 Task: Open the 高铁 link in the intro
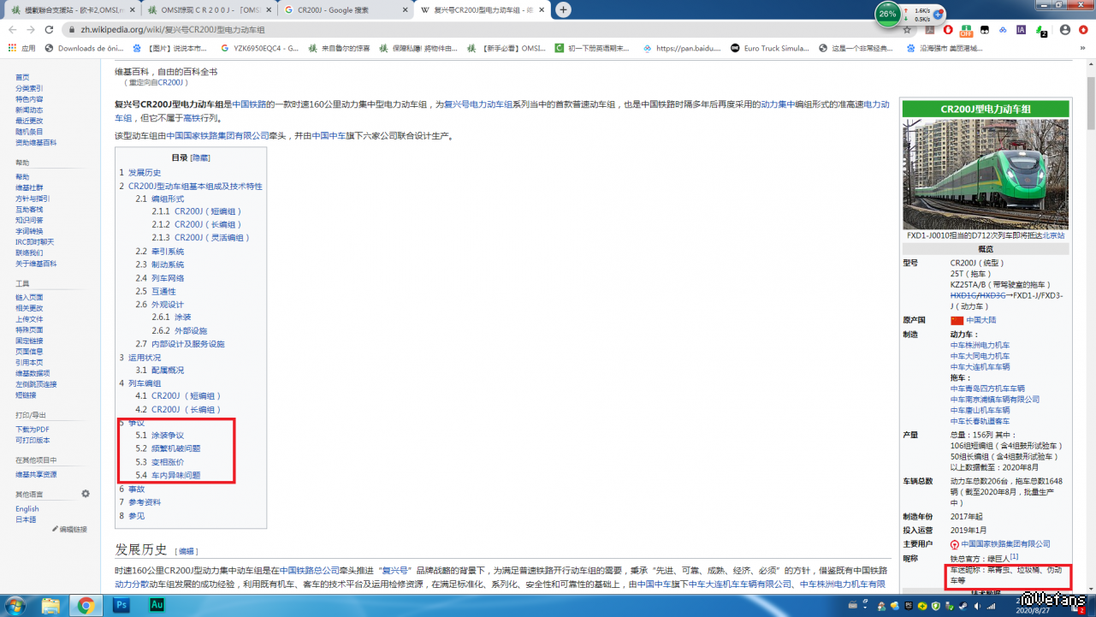191,119
